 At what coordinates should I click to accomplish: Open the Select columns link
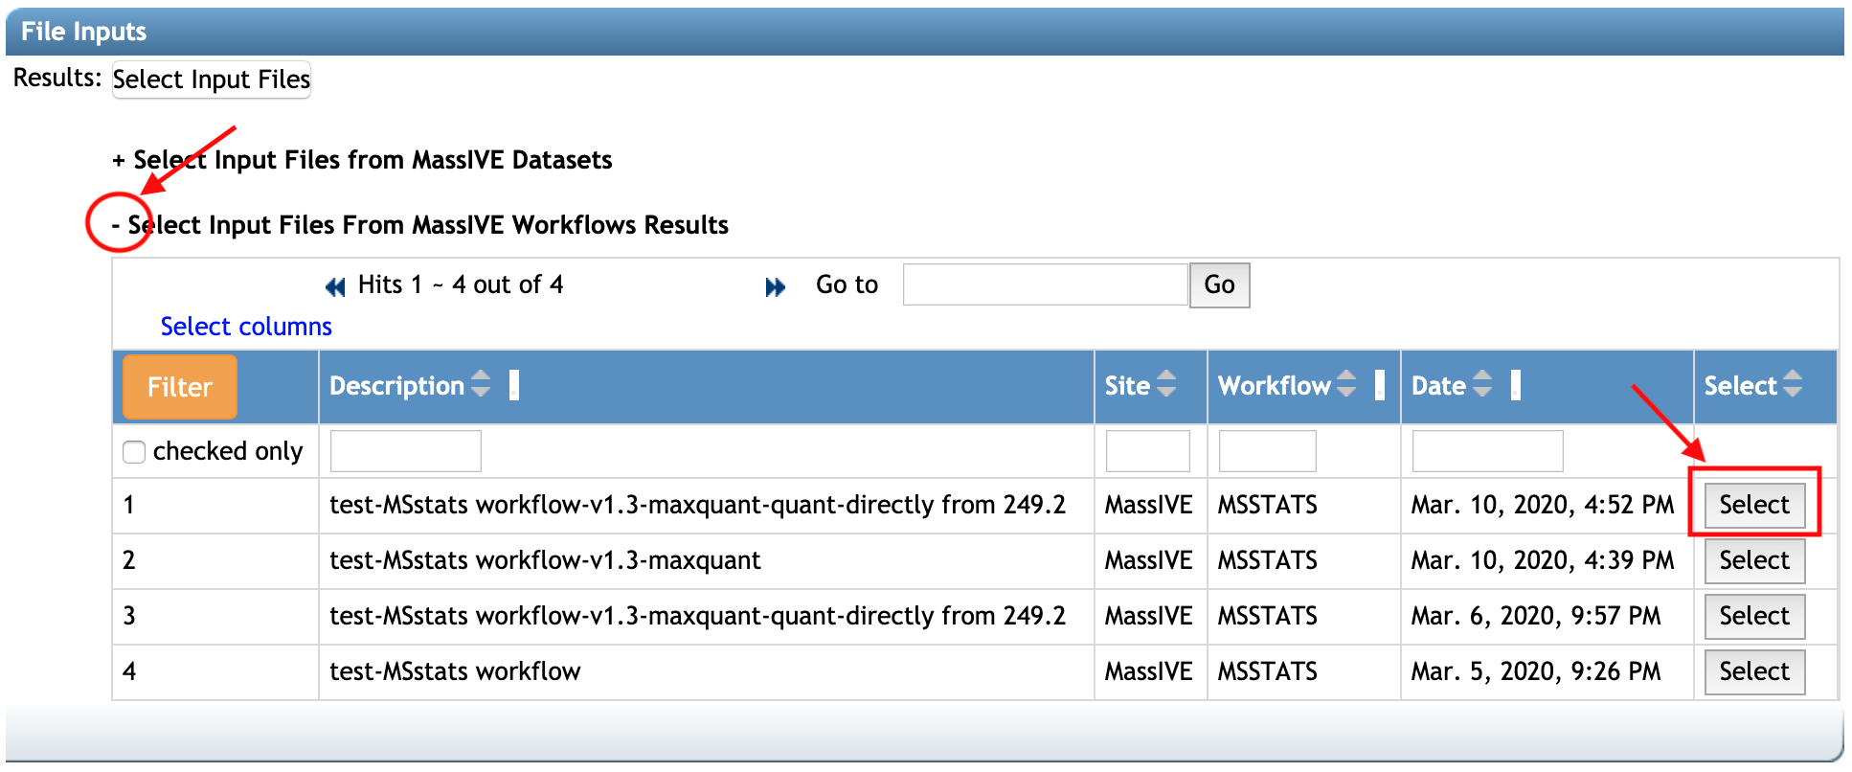coord(246,327)
